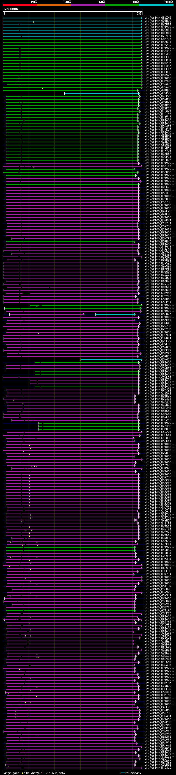Select the label UniRef100_A7EGE7
176x775 pixels.
click(x=158, y=257)
